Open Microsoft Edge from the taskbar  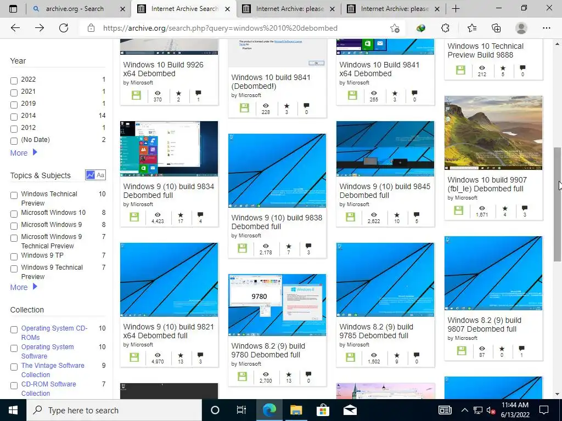(269, 410)
